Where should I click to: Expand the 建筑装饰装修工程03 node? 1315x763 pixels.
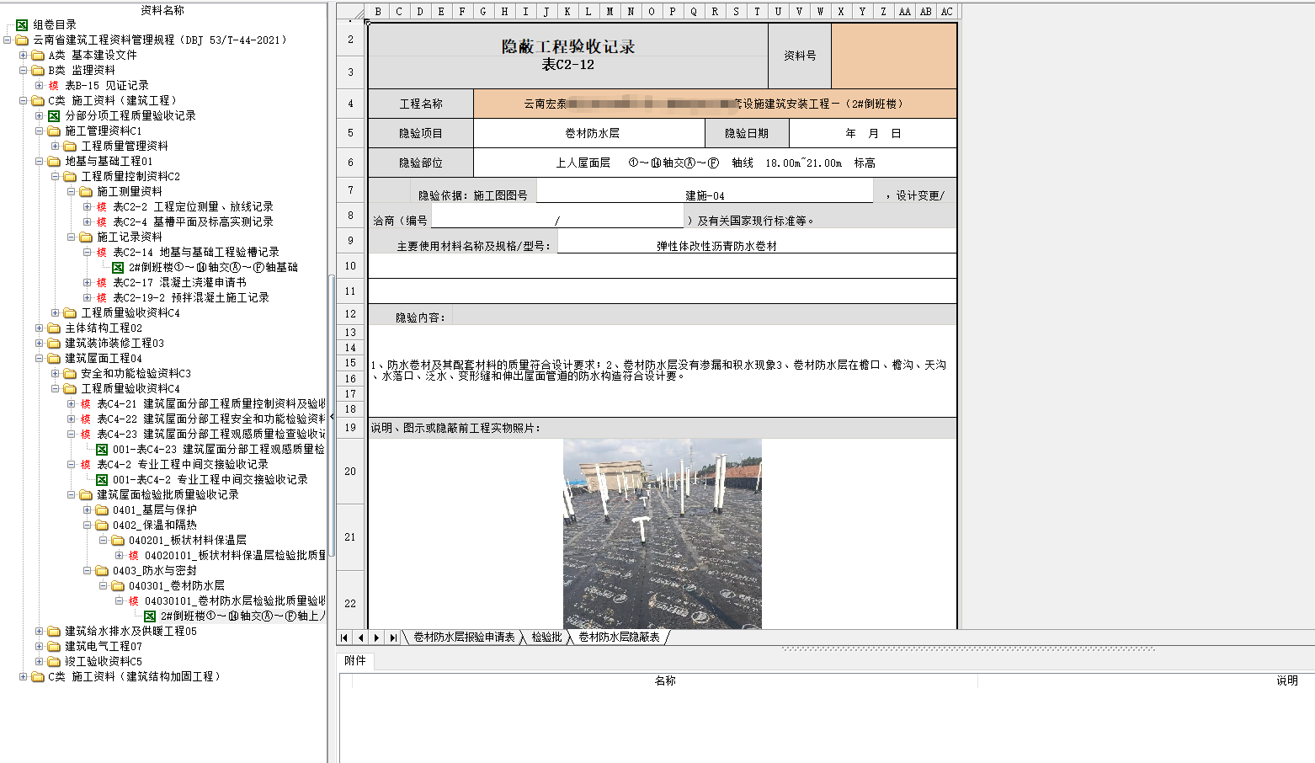40,344
